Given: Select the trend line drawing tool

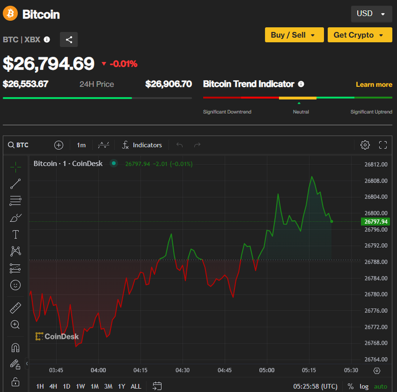Looking at the screenshot, I should click(16, 184).
